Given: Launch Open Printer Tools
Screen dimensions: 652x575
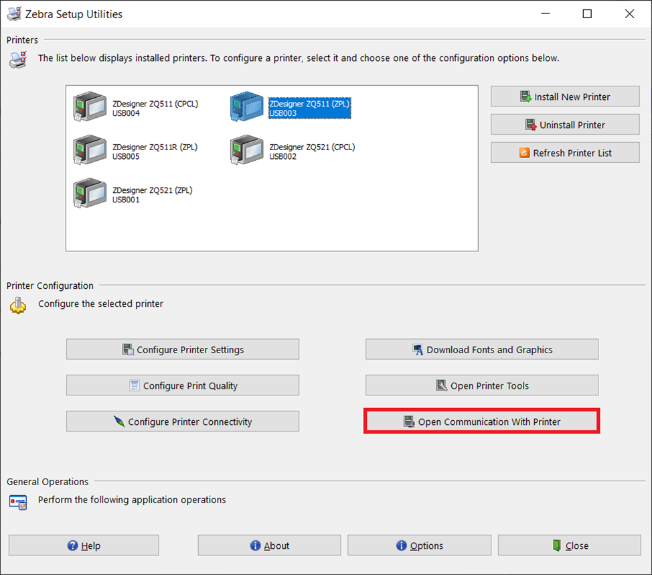Looking at the screenshot, I should pyautogui.click(x=482, y=385).
